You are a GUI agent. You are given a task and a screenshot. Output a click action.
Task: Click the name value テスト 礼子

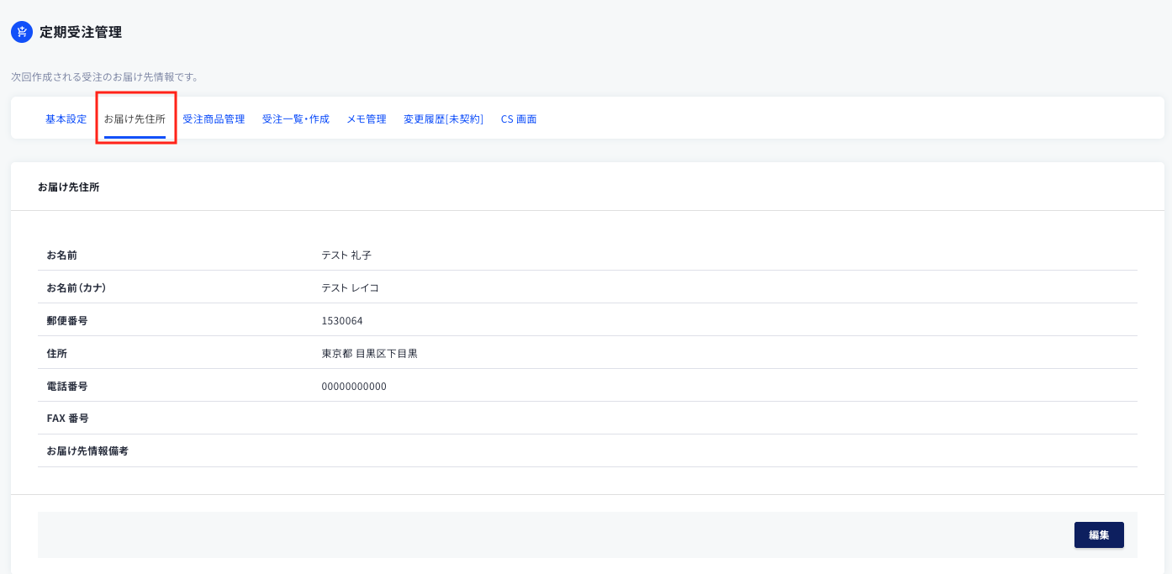[x=346, y=255]
